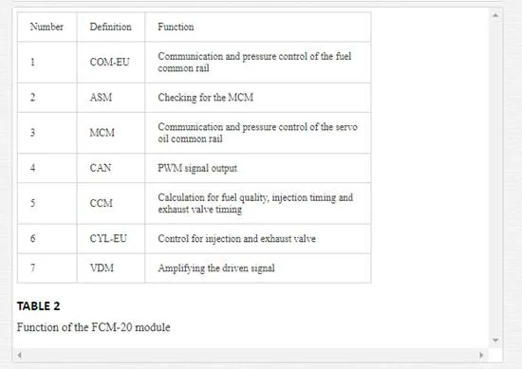The image size is (522, 369).
Task: Click the Checking for the MCM cell
Action: (x=258, y=98)
